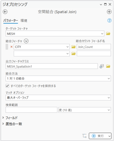Open the match option dropdown showing 最大オーバーラップ
This screenshot has height=141, width=114.
[58, 97]
